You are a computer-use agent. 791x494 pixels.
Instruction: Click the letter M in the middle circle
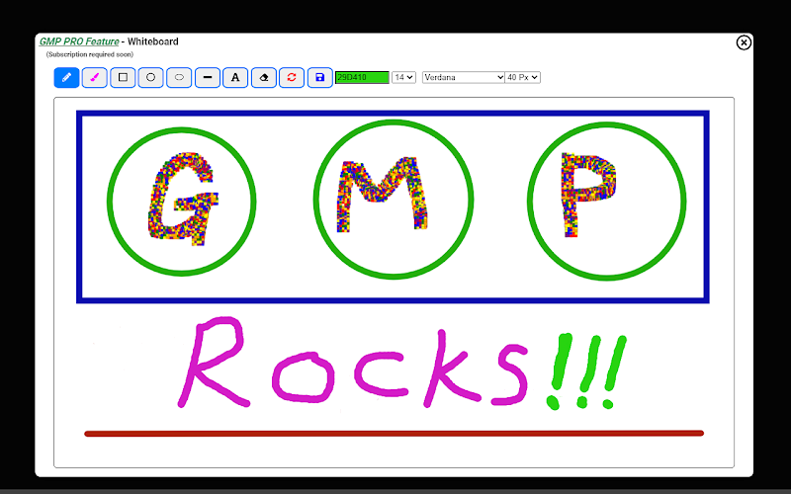[383, 194]
